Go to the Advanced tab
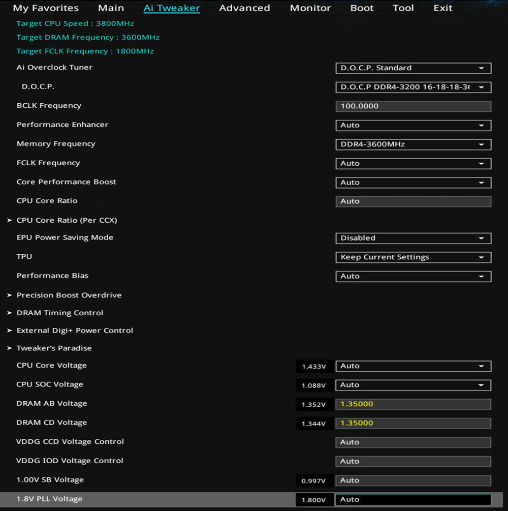The height and width of the screenshot is (511, 508). [244, 8]
